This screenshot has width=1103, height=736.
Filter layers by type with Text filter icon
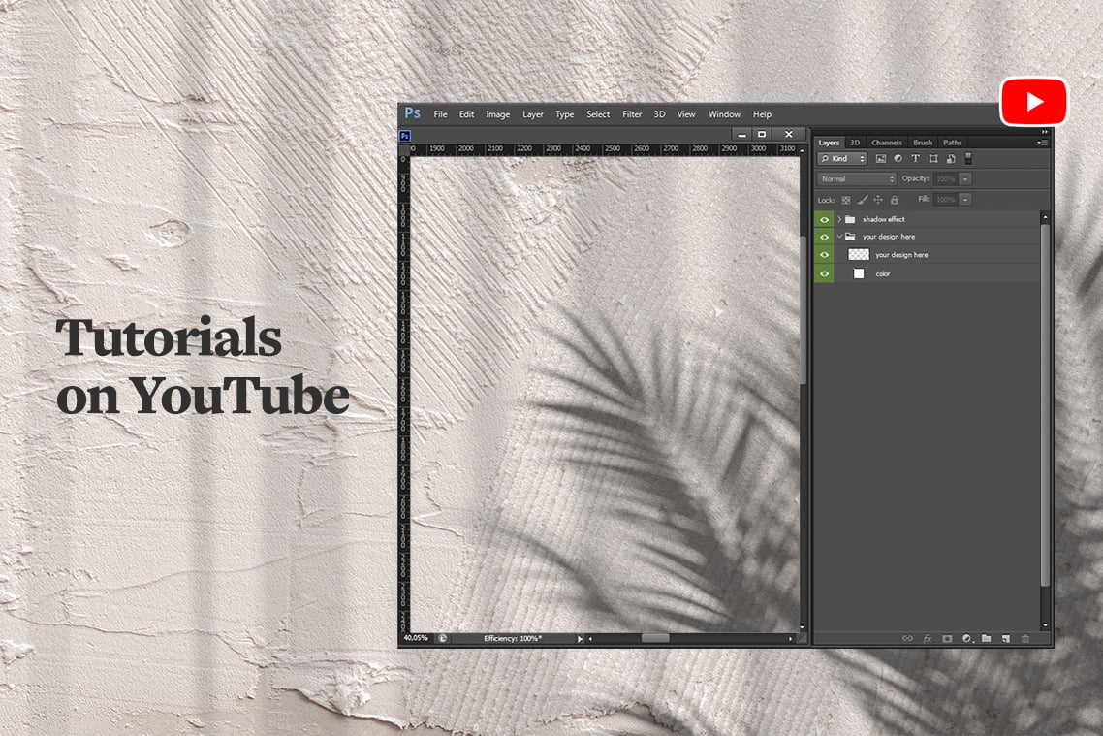915,158
